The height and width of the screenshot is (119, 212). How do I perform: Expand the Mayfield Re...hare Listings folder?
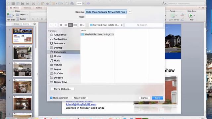(x=113, y=34)
